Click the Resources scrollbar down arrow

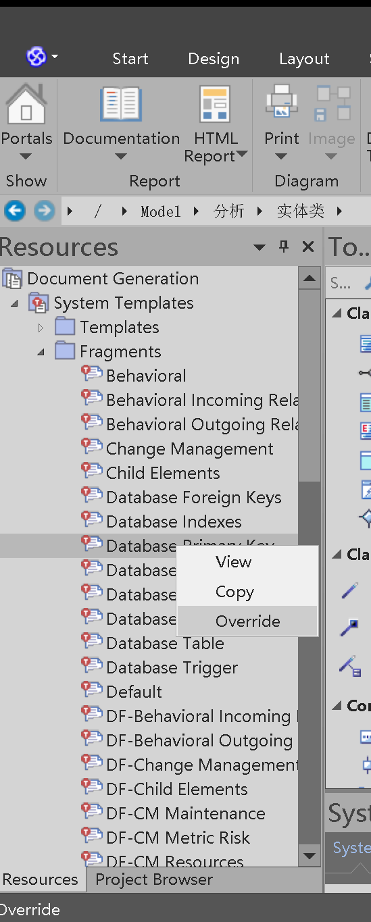tap(310, 856)
